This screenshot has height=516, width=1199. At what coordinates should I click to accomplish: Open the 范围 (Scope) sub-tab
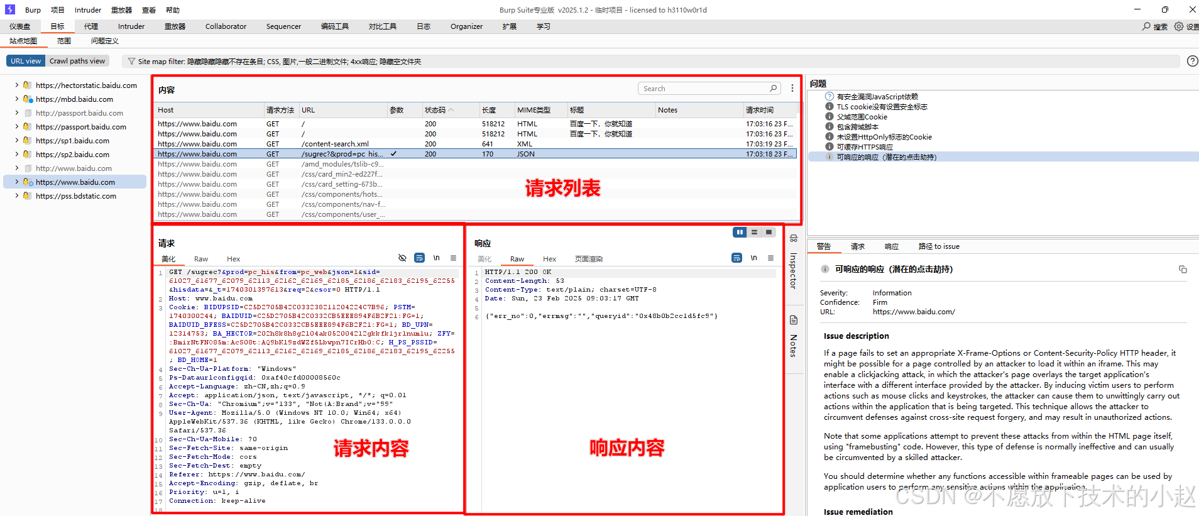point(64,41)
